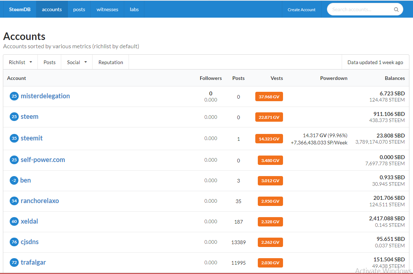Expand the Social dropdown
Image resolution: width=413 pixels, height=274 pixels.
point(77,62)
